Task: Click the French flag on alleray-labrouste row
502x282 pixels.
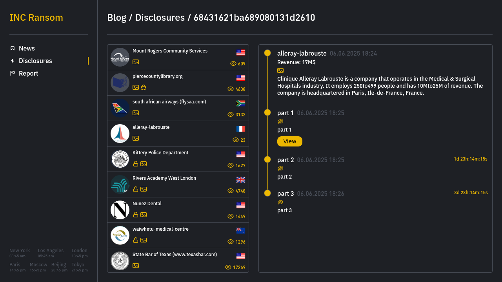Action: coord(241,129)
